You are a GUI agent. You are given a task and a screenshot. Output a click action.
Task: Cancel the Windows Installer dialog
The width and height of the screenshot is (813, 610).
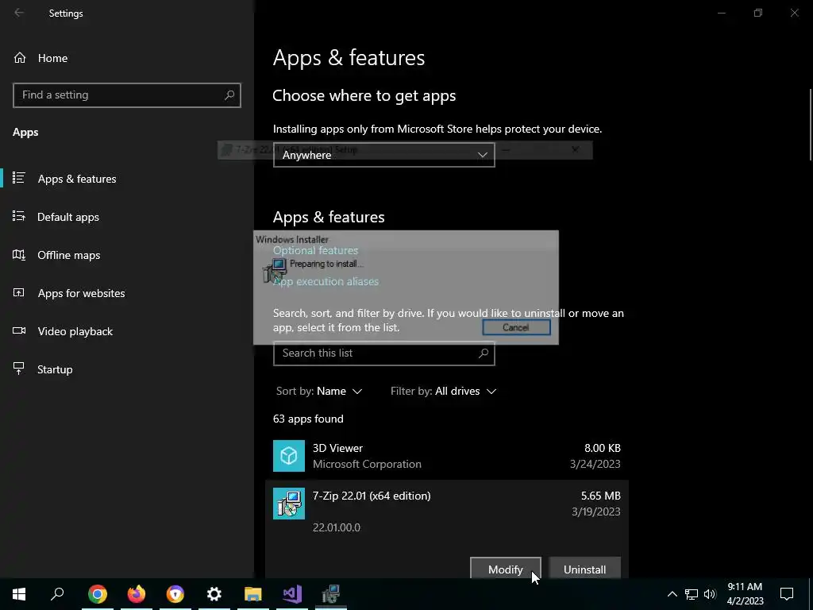coord(516,327)
